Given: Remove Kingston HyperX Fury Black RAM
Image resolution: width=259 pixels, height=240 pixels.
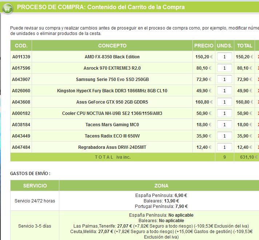Looking at the screenshot, I should pos(258,91).
